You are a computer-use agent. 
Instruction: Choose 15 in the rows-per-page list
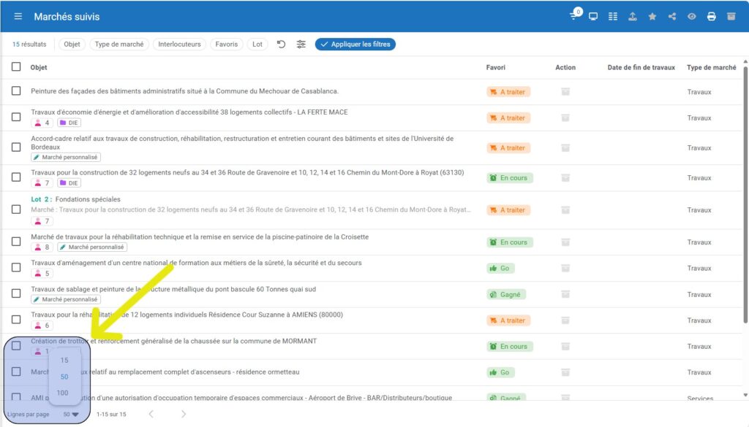(64, 360)
